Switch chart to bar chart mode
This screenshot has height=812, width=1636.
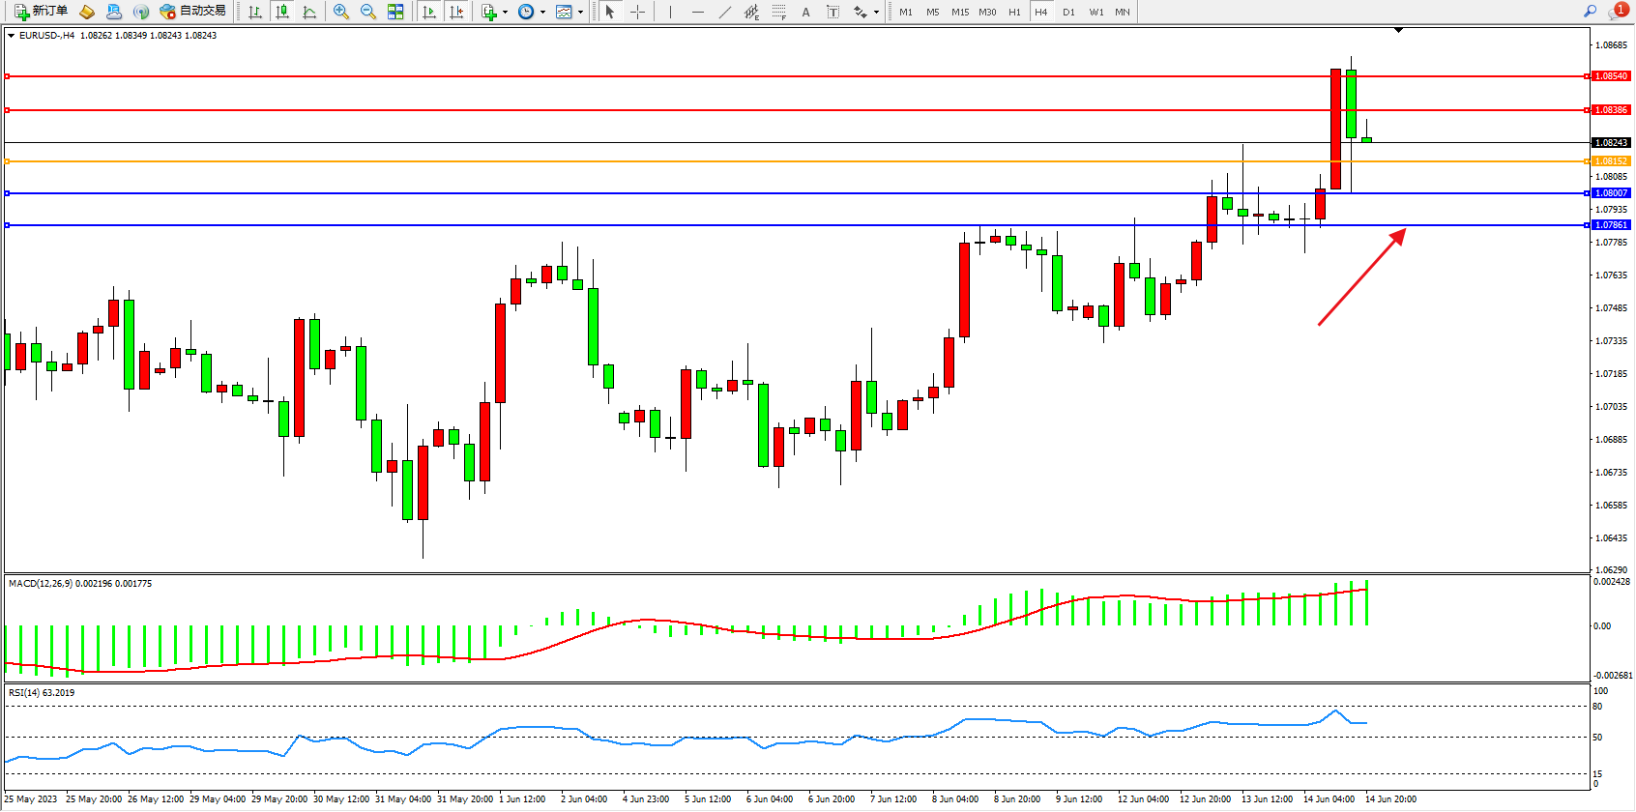(255, 12)
